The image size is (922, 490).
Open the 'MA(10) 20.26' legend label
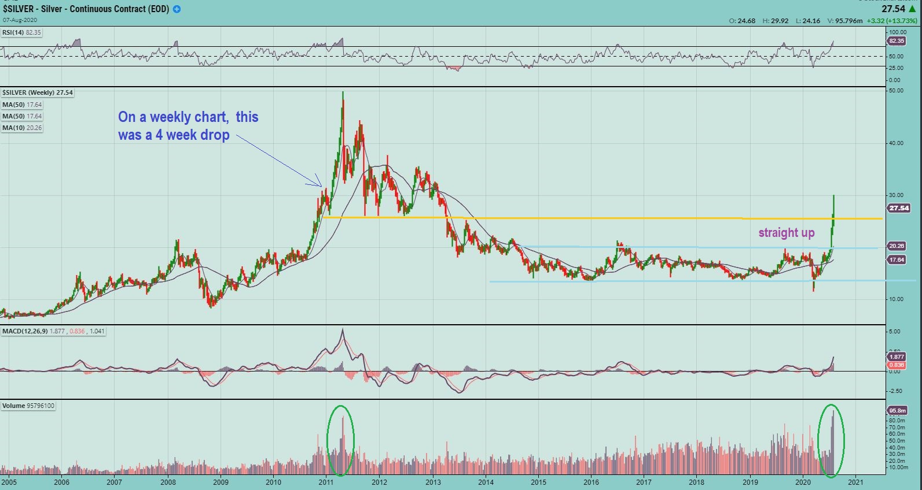pyautogui.click(x=22, y=128)
